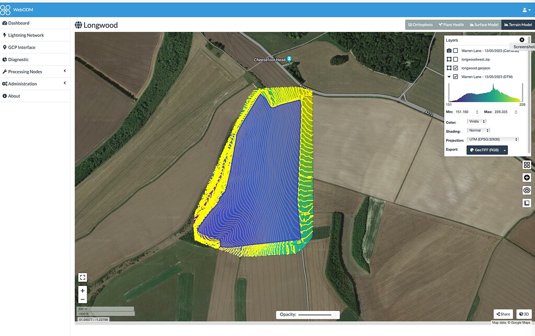
Task: Toggle visibility of longwood.geojson layer
Action: pos(456,67)
